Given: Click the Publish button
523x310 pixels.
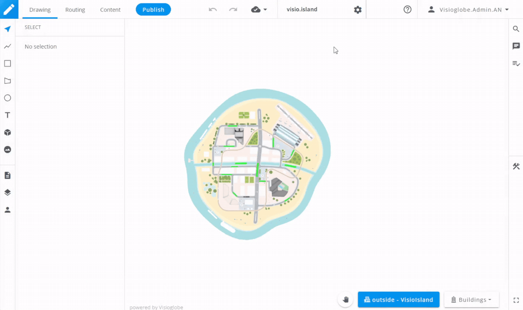Looking at the screenshot, I should [153, 10].
